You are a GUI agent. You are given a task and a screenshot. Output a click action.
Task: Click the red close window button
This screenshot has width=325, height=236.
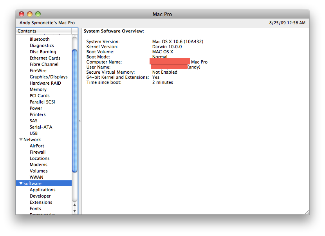tap(22, 14)
